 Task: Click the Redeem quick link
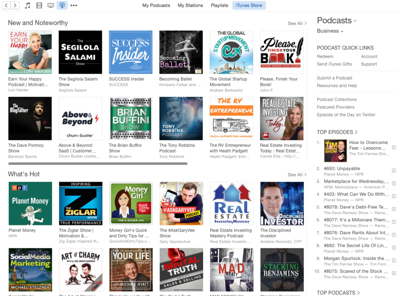(x=325, y=56)
